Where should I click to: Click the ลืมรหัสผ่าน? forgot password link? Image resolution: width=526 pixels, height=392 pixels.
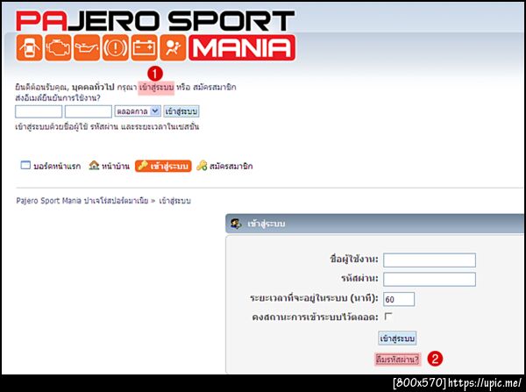397,360
